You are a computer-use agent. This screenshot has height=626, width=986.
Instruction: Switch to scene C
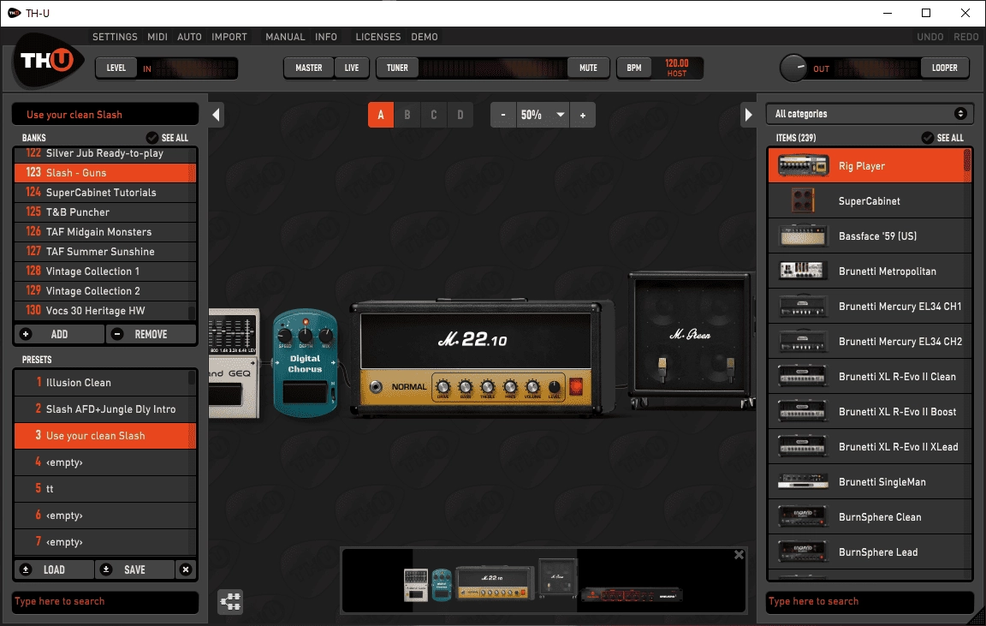click(433, 115)
